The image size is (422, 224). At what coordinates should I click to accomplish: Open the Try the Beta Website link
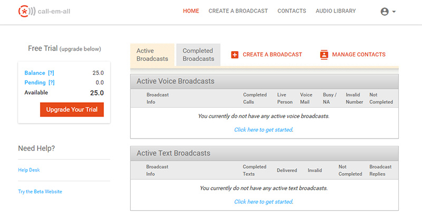40,191
